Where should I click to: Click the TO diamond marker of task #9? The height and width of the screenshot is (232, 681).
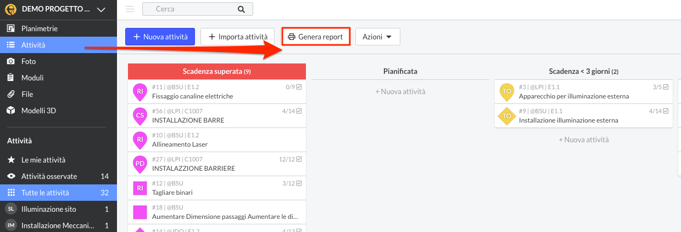(x=506, y=115)
